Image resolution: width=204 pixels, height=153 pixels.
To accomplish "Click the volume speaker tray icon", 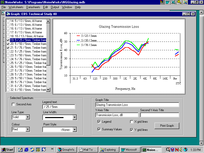I will point(181,150).
